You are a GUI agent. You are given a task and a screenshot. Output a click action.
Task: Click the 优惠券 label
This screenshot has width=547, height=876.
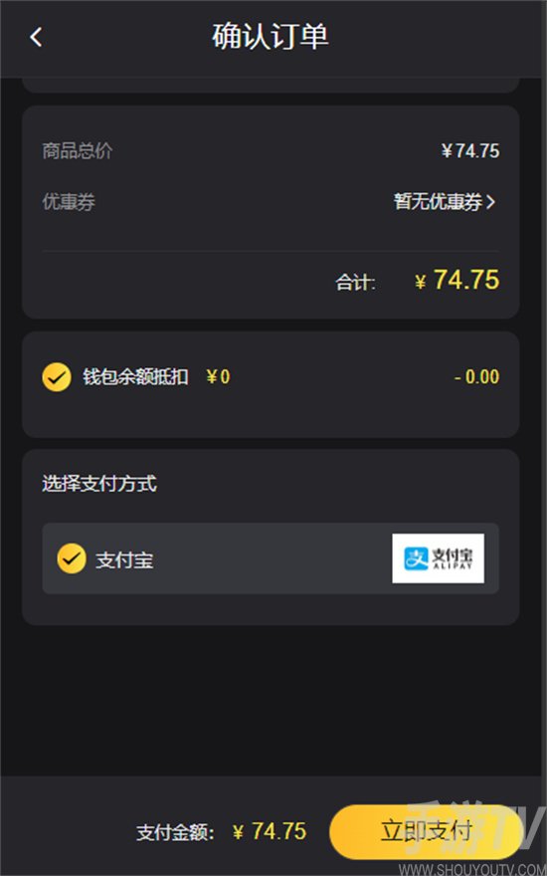(69, 202)
